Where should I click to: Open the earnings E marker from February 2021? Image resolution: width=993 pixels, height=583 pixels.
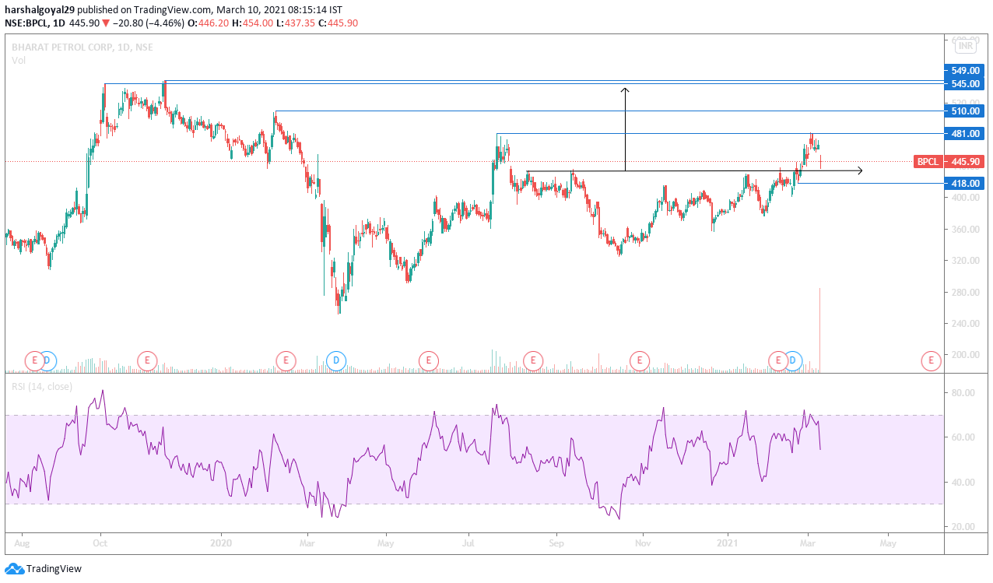click(777, 360)
